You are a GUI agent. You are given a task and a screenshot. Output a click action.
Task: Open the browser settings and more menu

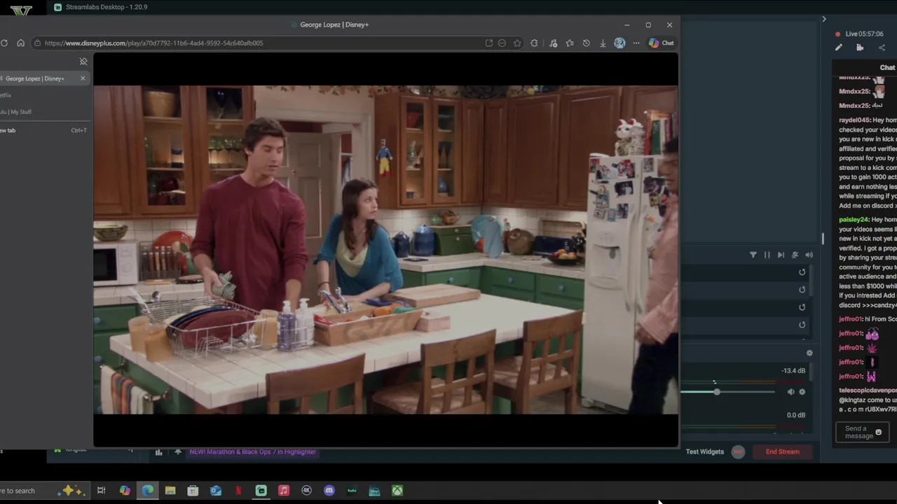click(x=636, y=43)
